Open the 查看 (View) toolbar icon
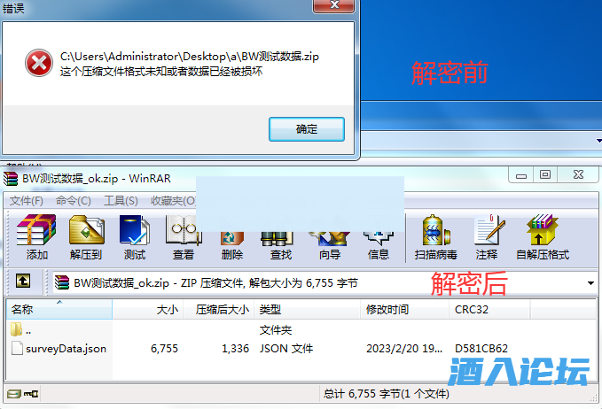This screenshot has height=409, width=602. 184,230
